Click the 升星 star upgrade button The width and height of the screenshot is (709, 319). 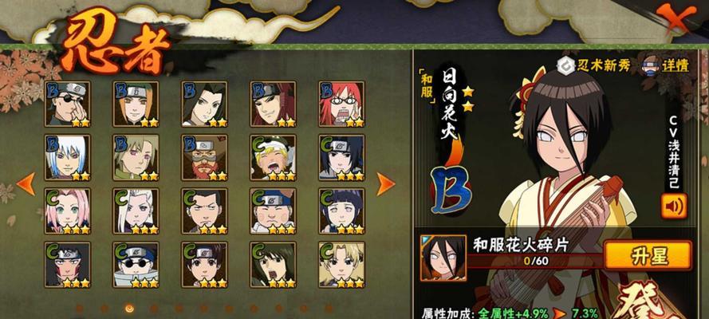(x=648, y=255)
